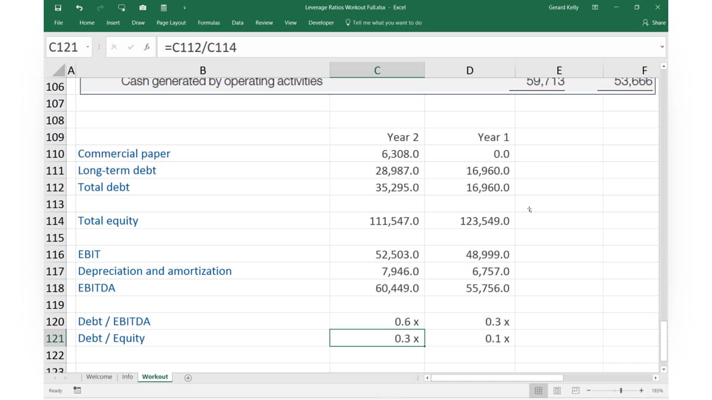Select the cell with value 35,295.0
This screenshot has height=400, width=712.
tap(377, 187)
